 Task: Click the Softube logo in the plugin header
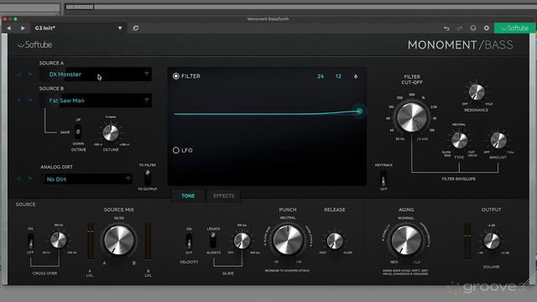[34, 44]
